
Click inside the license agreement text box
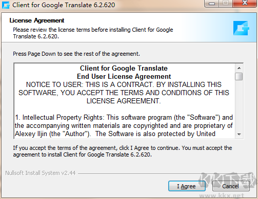coord(125,101)
